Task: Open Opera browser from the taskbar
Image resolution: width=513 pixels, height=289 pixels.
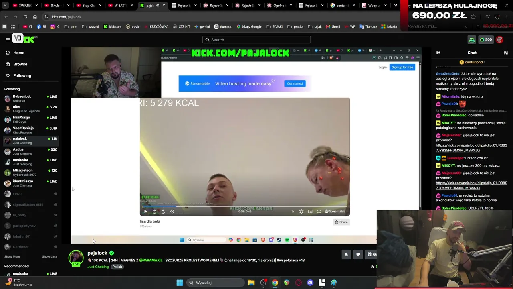Action: [299, 283]
